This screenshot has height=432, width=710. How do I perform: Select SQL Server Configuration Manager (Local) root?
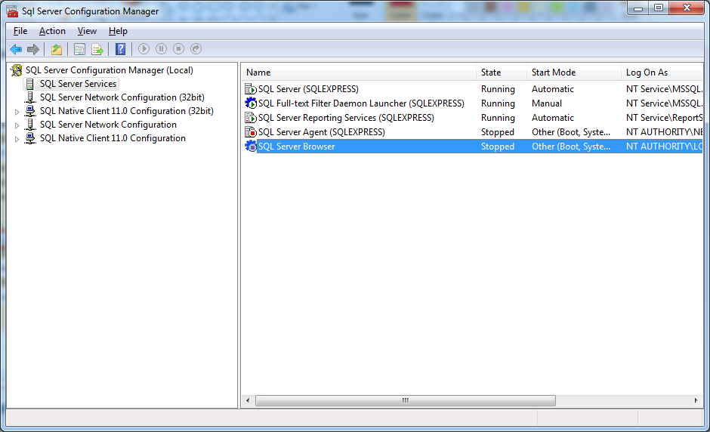109,70
